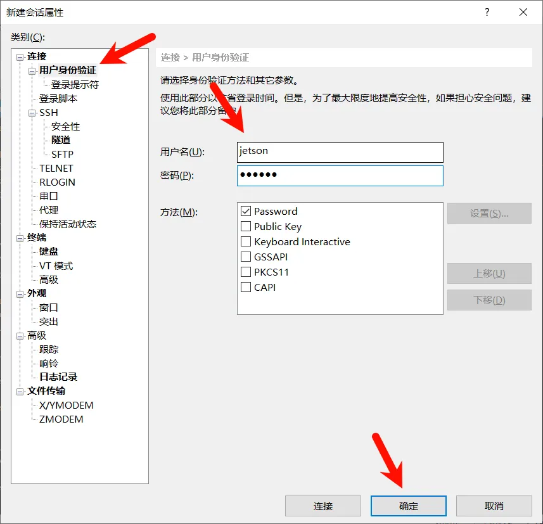Collapse the SSH tree node

(x=32, y=113)
